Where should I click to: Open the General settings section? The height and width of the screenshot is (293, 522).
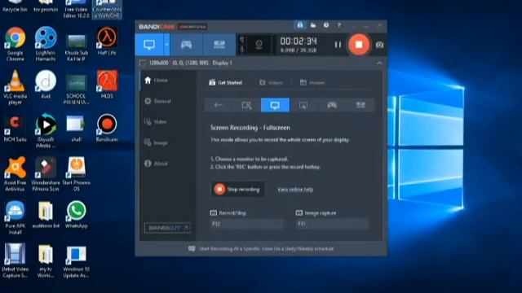click(157, 101)
